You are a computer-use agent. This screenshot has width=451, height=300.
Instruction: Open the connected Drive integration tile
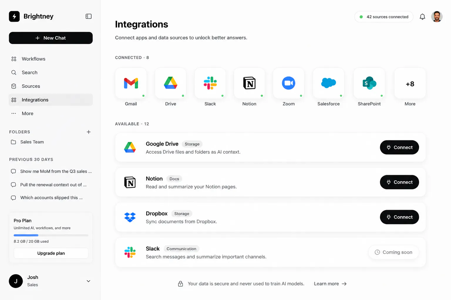tap(171, 83)
